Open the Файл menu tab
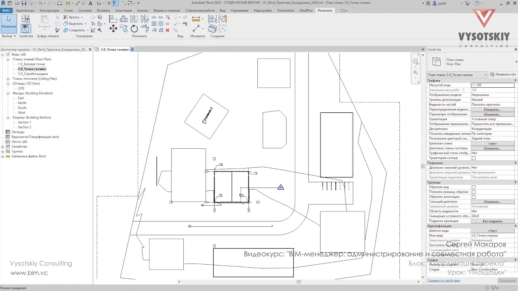This screenshot has height=291, width=518. [x=6, y=11]
